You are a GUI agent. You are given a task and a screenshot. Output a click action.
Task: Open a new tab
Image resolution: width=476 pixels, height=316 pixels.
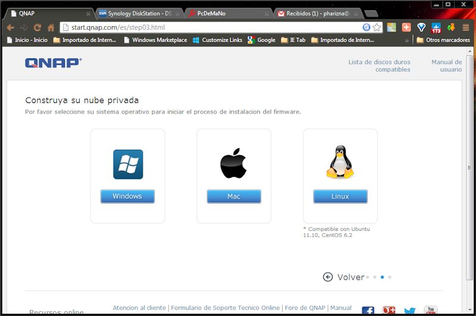pyautogui.click(x=371, y=14)
